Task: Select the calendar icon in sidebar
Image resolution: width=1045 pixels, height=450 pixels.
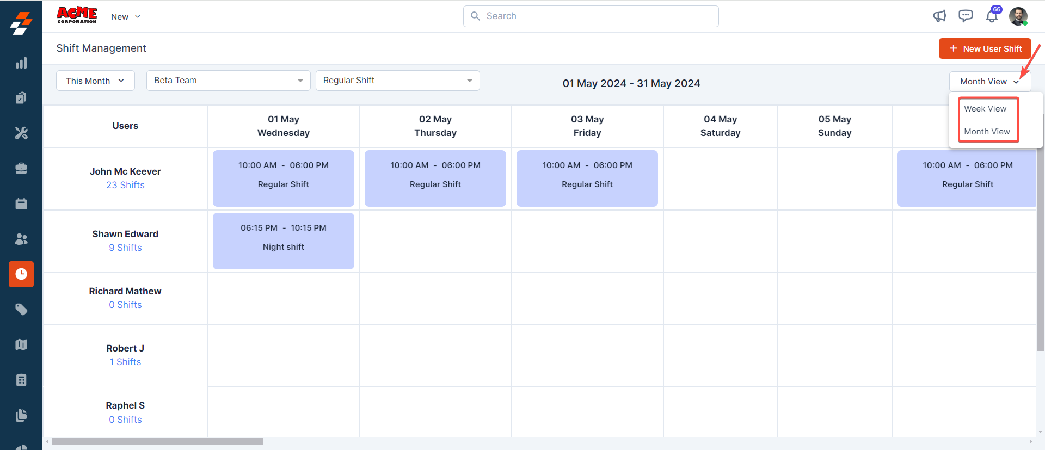Action: (x=21, y=204)
